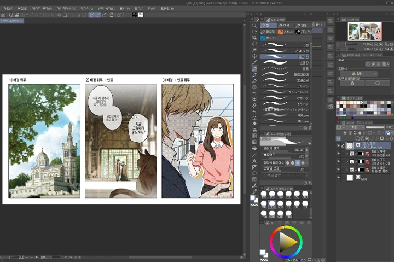Select the Pencil tool in toolbox
The width and height of the screenshot is (394, 263).
(254, 75)
